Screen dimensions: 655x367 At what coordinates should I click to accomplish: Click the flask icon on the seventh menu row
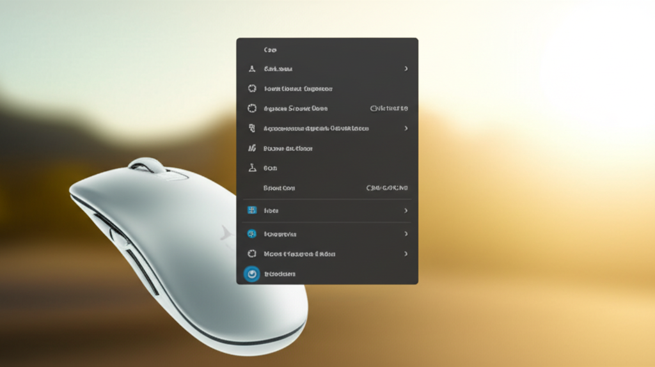click(251, 168)
